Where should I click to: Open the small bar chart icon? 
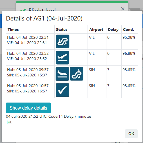[x=9, y=122]
